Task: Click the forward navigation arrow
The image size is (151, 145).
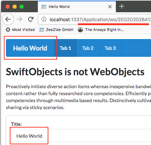Action: click(19, 19)
